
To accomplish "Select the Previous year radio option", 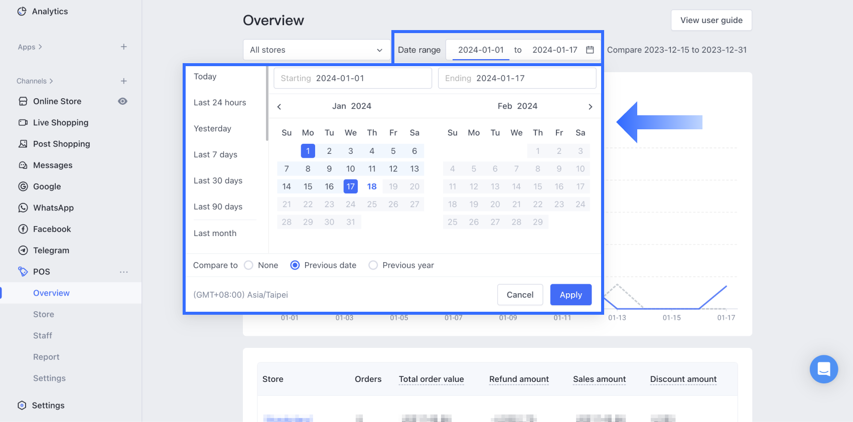I will click(373, 265).
